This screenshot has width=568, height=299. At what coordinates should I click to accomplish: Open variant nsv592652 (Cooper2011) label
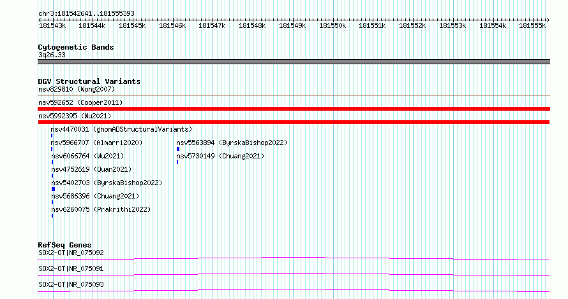coord(80,102)
